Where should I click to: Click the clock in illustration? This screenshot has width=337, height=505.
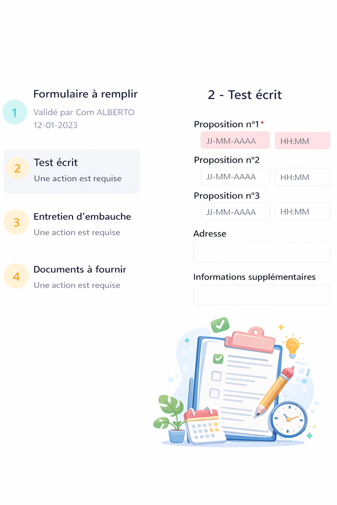(x=288, y=419)
